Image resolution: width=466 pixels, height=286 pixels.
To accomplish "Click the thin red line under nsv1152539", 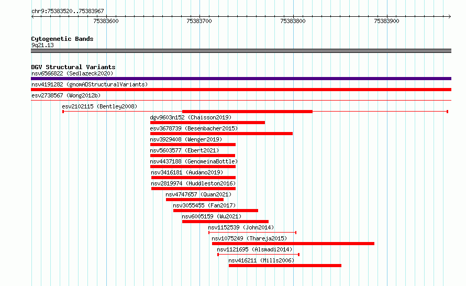I will (252, 233).
